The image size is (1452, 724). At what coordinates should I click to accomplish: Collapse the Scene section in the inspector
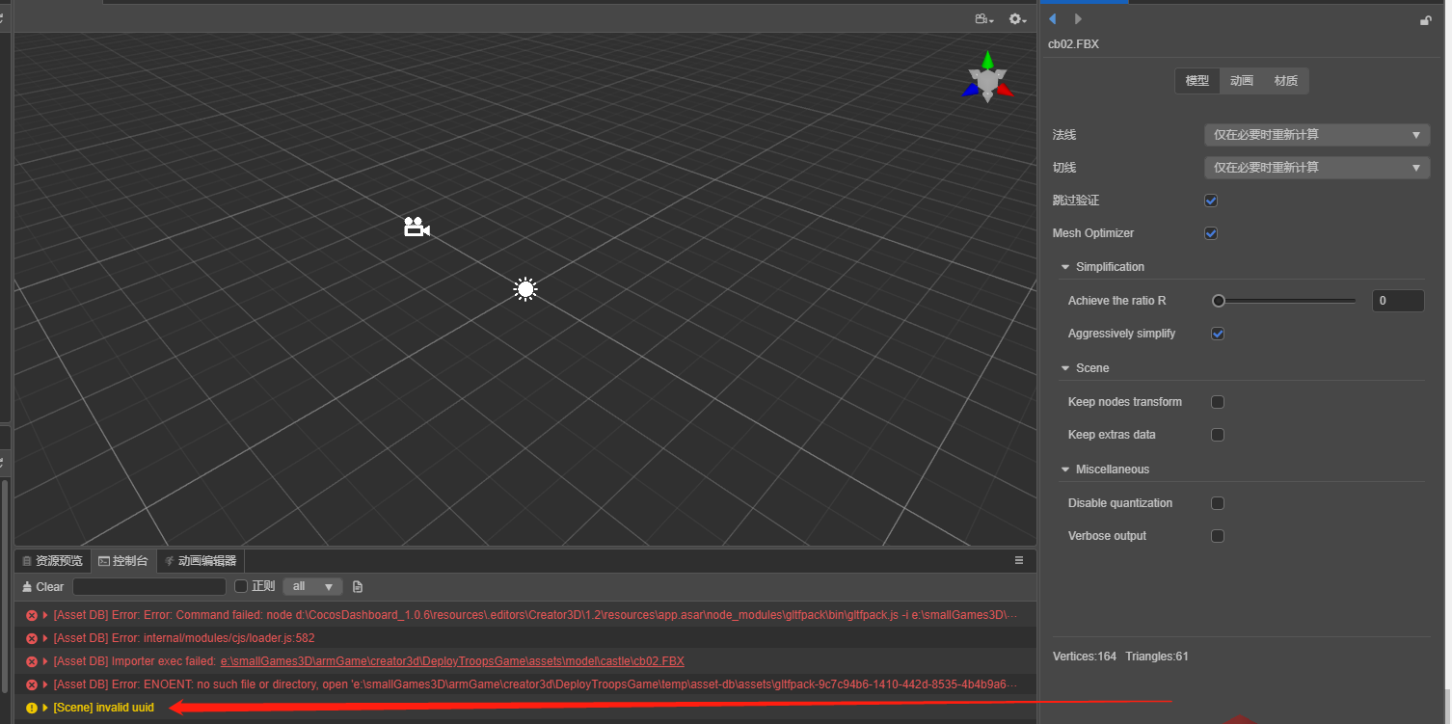[x=1065, y=368]
